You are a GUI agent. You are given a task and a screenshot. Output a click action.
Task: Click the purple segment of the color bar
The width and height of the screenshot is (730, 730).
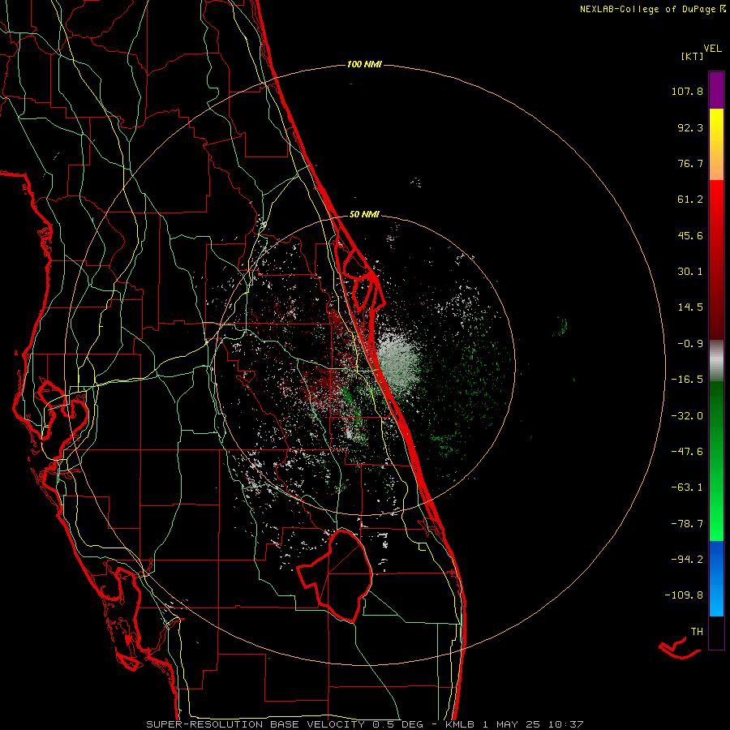[x=716, y=90]
